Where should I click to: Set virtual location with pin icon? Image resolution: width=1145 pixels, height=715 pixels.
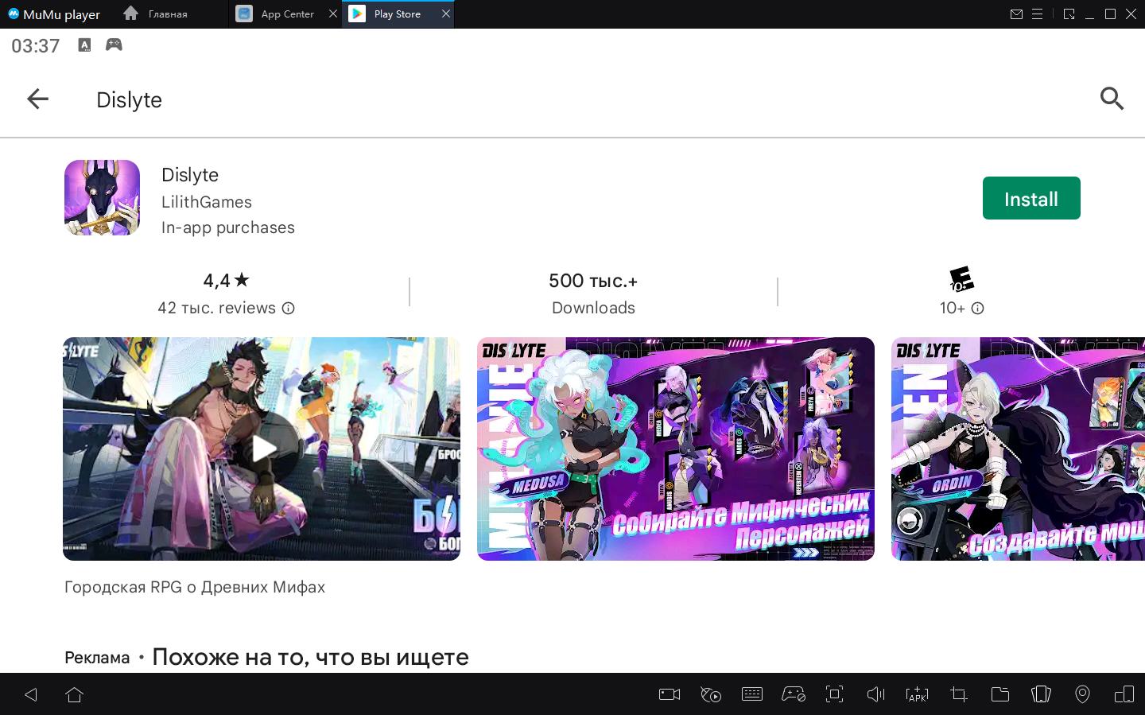tap(1082, 694)
